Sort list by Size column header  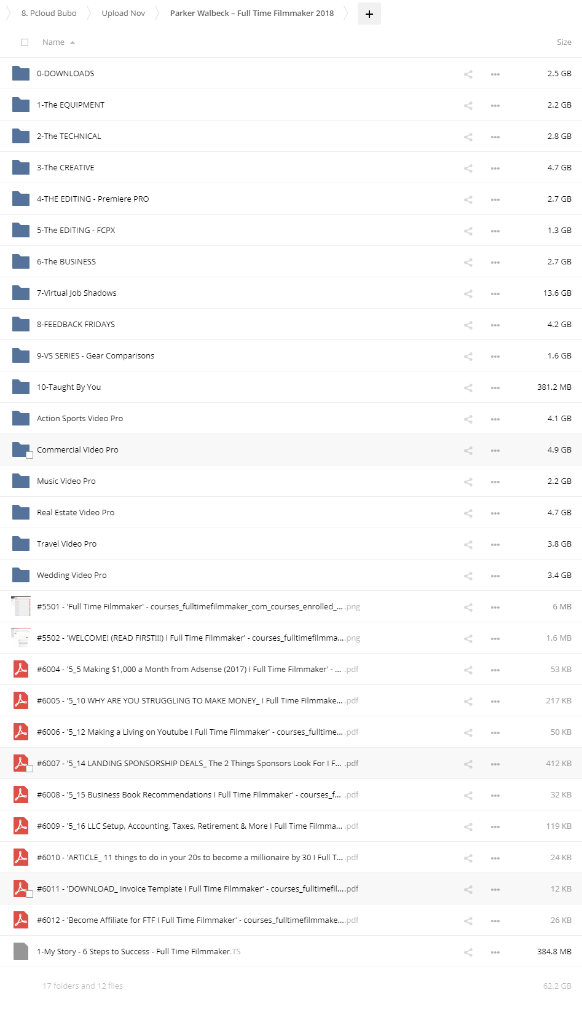pos(564,42)
